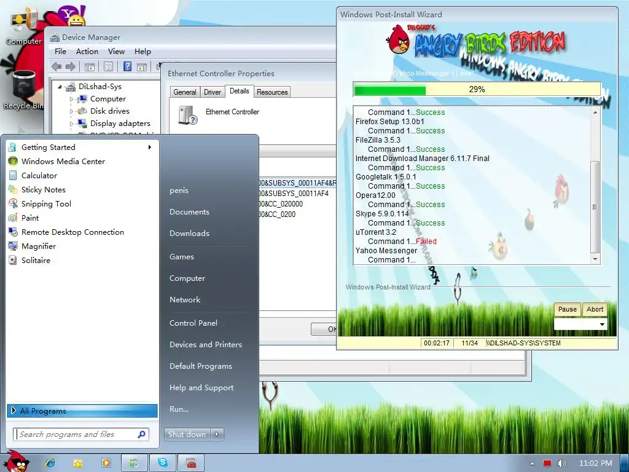This screenshot has width=629, height=472.
Task: Click the 11:02 PM taskbar clock
Action: [x=595, y=463]
